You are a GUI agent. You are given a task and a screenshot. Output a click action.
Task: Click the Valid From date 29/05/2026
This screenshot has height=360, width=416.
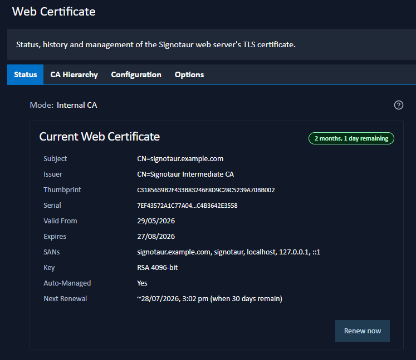(156, 221)
